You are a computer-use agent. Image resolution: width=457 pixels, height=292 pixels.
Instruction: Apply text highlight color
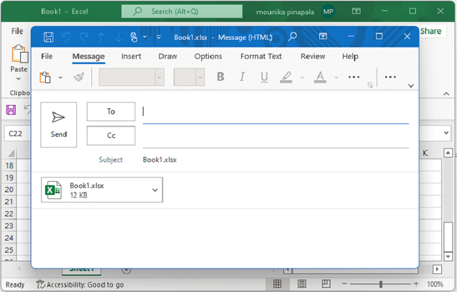(286, 77)
